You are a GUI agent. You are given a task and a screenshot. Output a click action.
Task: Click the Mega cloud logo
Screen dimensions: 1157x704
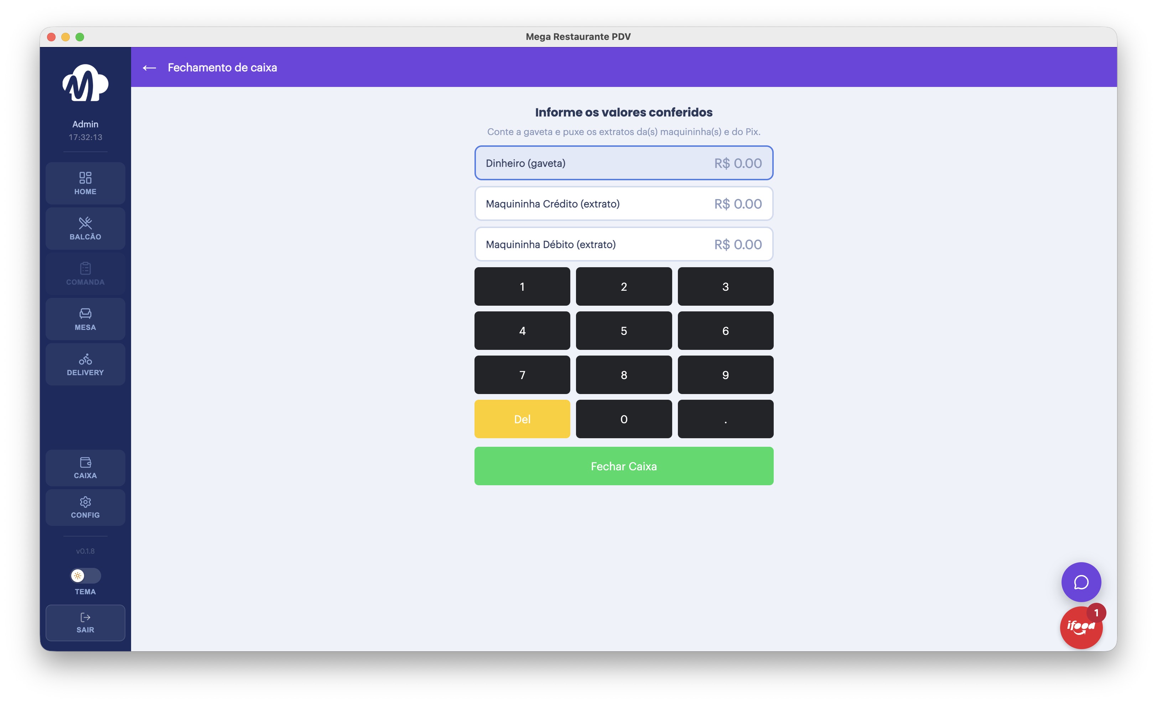point(85,83)
